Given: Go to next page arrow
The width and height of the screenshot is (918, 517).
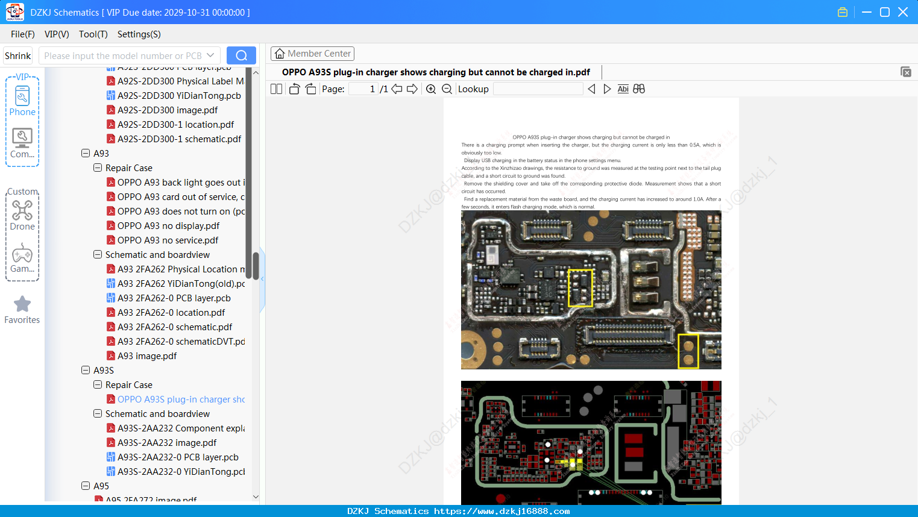Looking at the screenshot, I should point(412,89).
